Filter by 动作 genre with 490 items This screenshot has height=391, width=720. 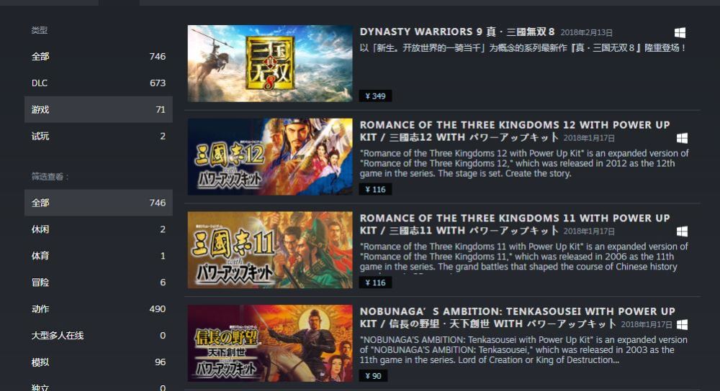tap(98, 309)
